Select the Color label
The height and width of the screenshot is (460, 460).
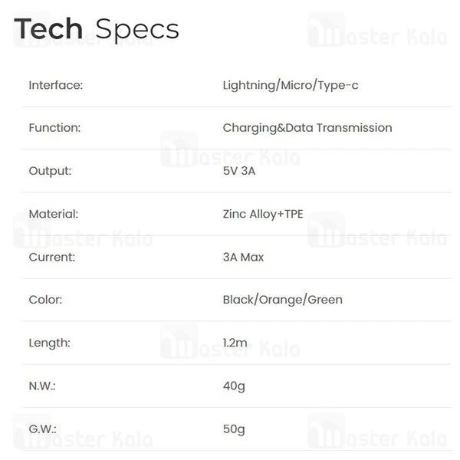click(x=45, y=300)
